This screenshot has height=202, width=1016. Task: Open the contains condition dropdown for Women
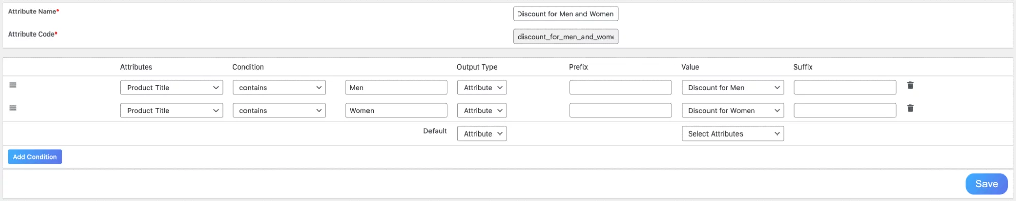(279, 111)
